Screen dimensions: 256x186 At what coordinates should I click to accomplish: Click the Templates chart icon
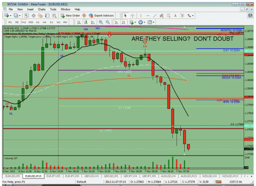coord(150,22)
